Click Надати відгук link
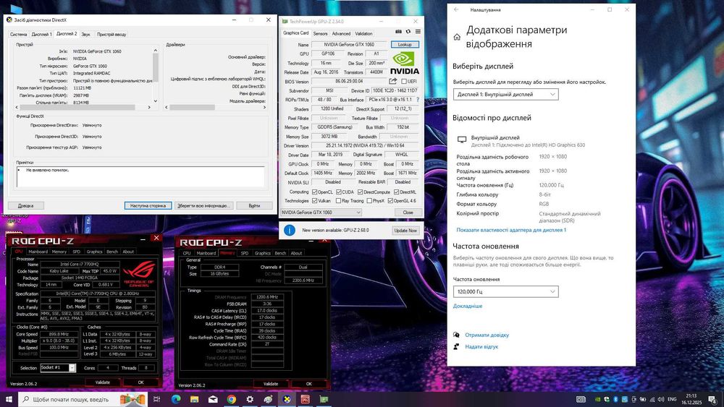Screen dimensions: 724x407 click(481, 346)
